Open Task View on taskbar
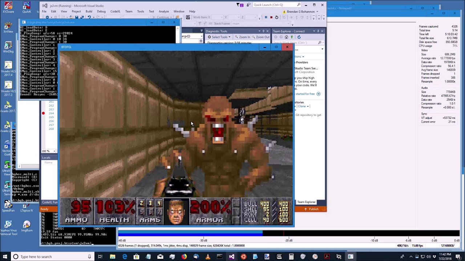Image resolution: width=465 pixels, height=261 pixels. coord(100,257)
